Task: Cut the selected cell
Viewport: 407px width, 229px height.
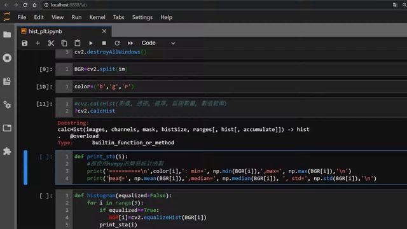Action: pyautogui.click(x=51, y=43)
